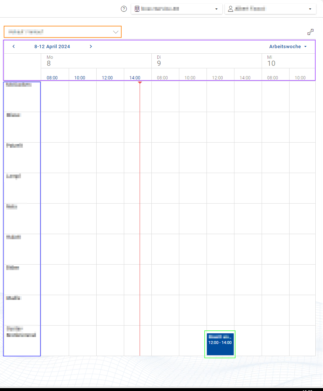
Task: Open the user account dropdown arrow
Action: pos(310,9)
